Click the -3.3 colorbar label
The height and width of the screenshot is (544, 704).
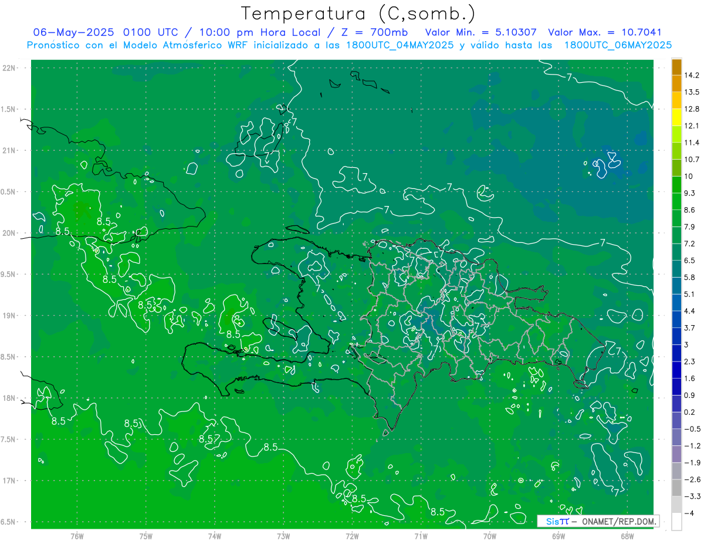pyautogui.click(x=692, y=496)
